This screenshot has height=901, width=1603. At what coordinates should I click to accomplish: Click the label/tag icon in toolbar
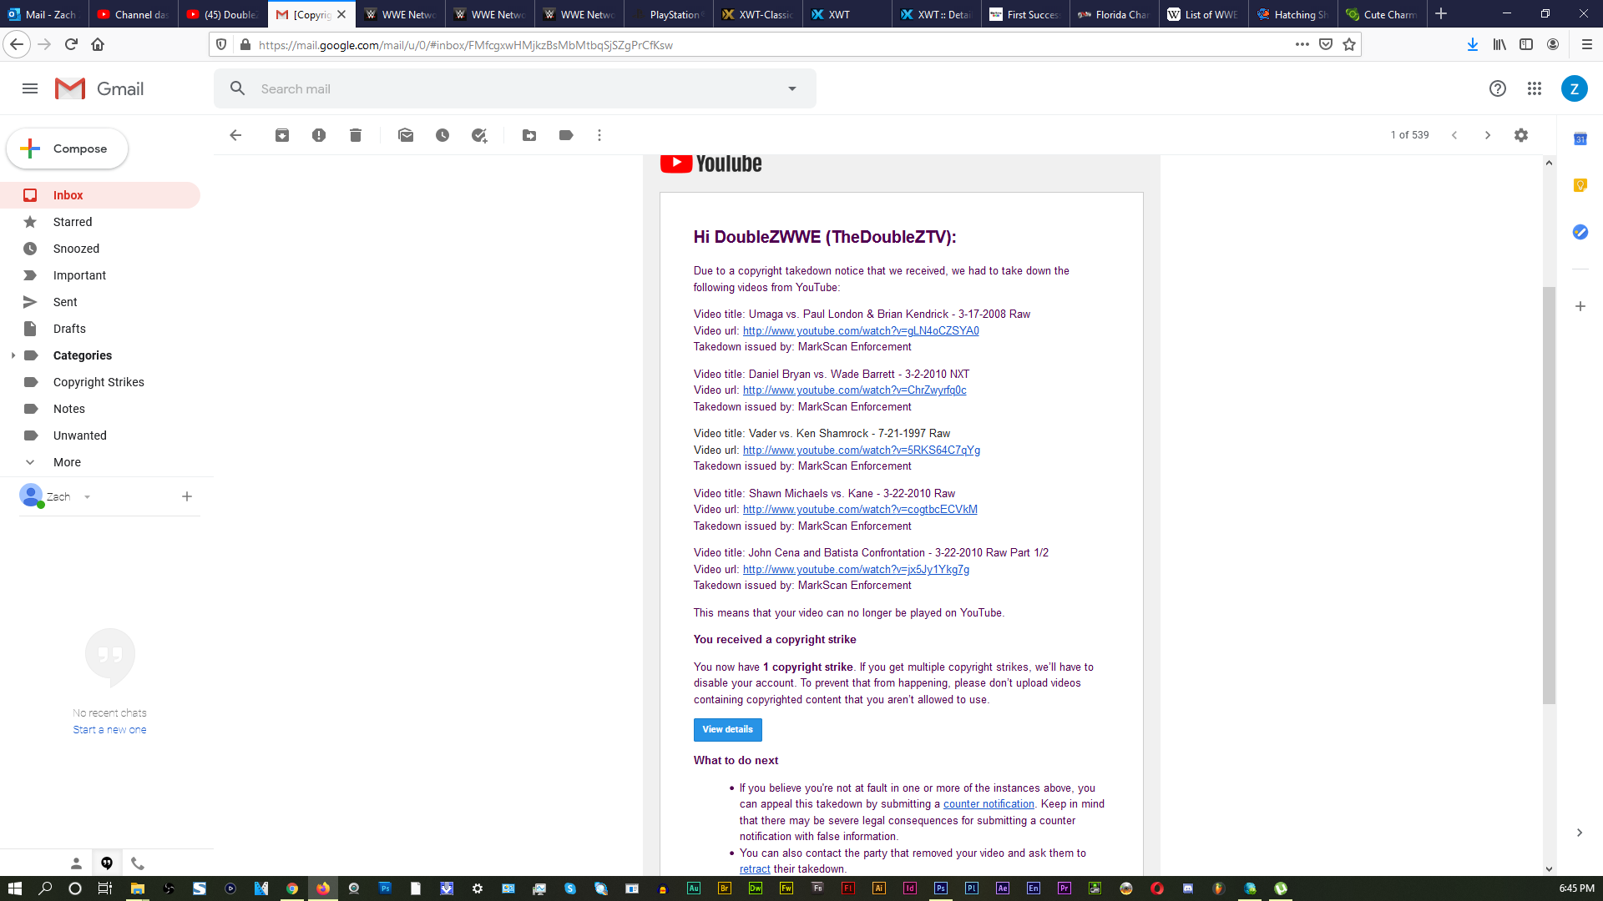pos(566,135)
